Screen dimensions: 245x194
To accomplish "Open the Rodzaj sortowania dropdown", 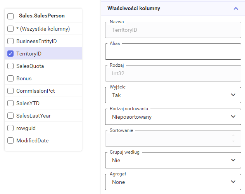I will click(x=173, y=117).
